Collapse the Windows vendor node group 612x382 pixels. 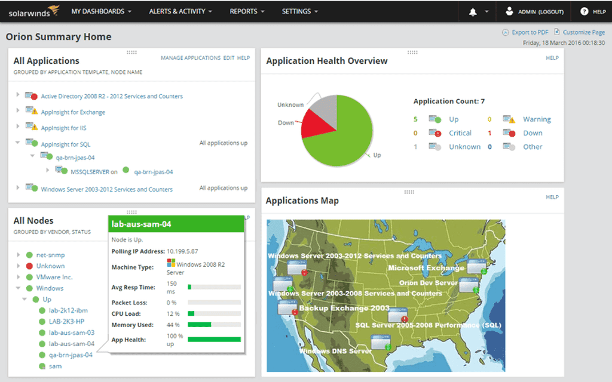point(19,288)
